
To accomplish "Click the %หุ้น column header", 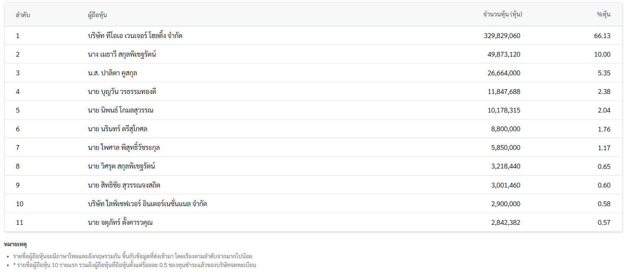I will pos(604,14).
